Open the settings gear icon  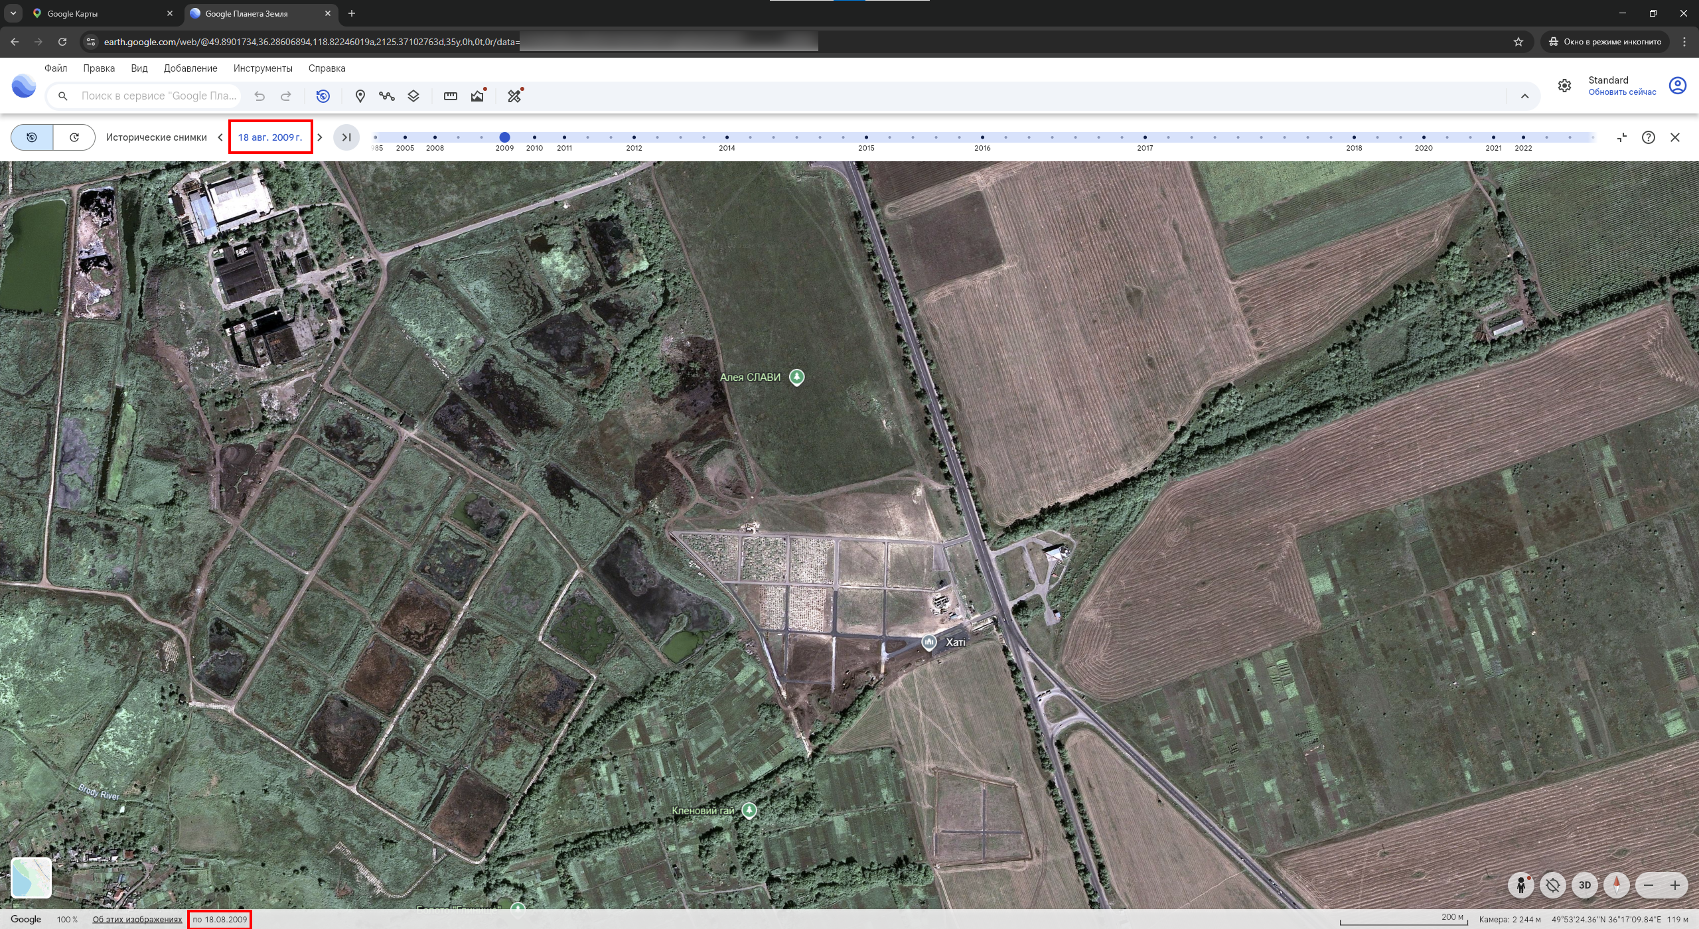[1565, 86]
